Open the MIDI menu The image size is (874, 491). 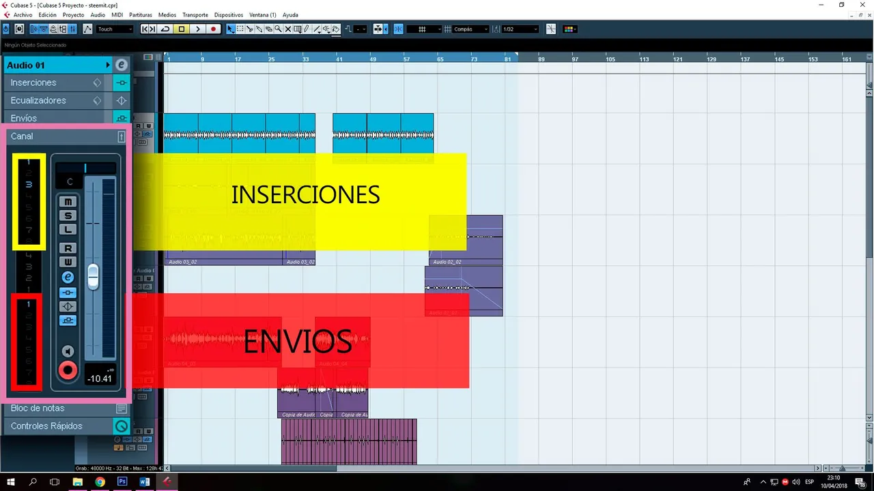click(117, 14)
